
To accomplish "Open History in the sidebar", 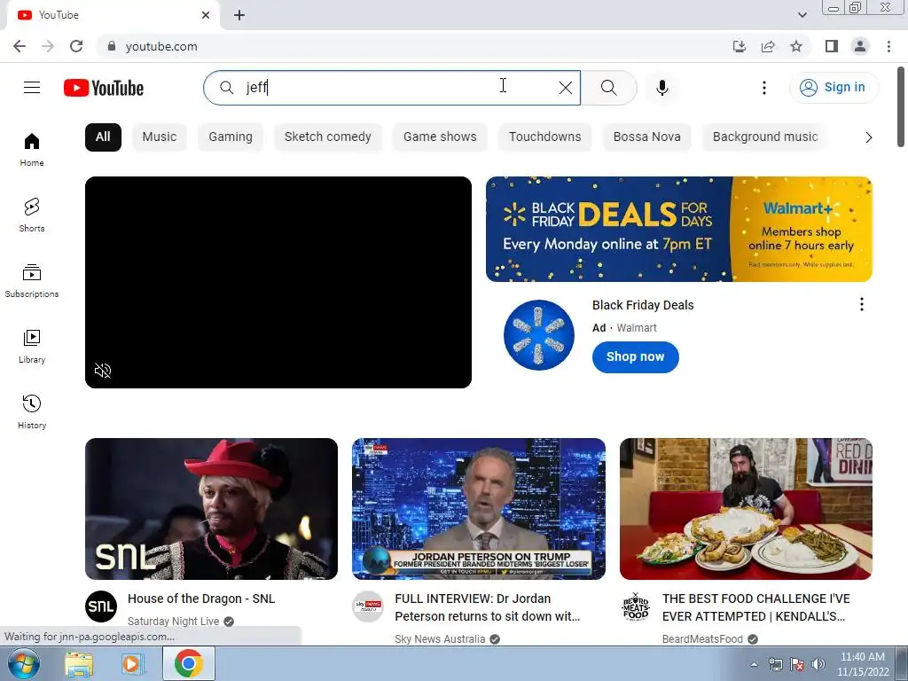I will click(x=32, y=411).
